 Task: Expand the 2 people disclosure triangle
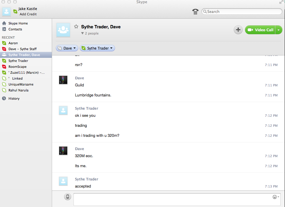pos(83,33)
